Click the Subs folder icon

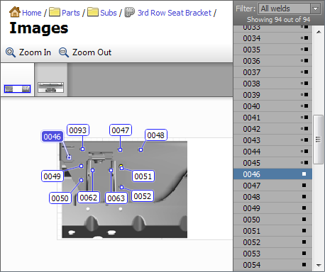click(93, 12)
